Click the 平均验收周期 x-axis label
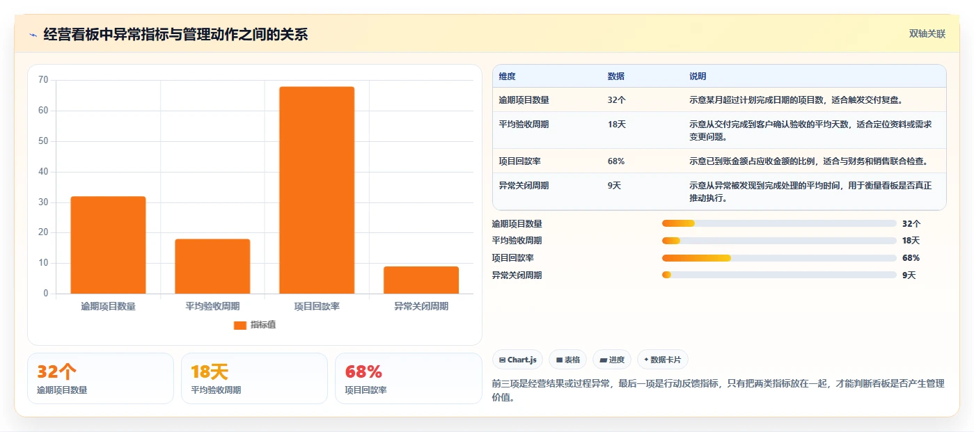The height and width of the screenshot is (432, 974). tap(212, 306)
